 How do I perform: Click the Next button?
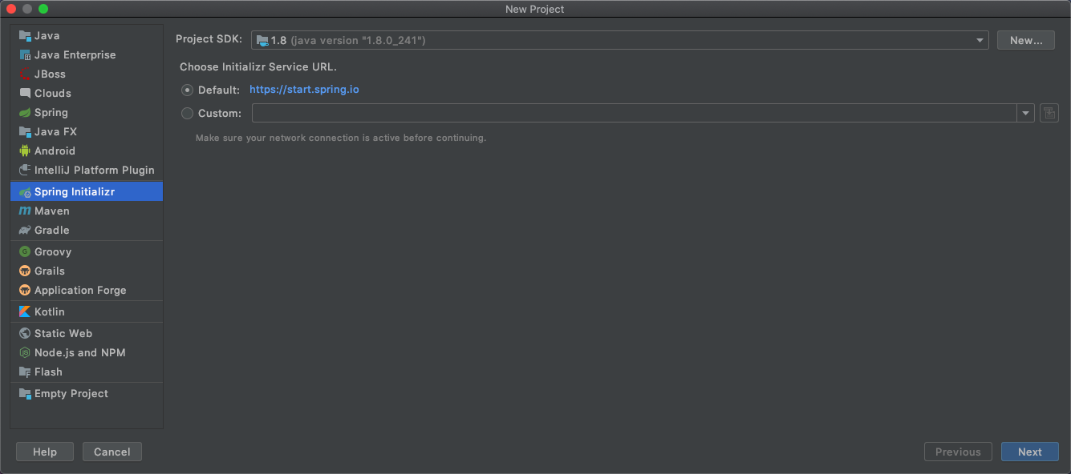pyautogui.click(x=1029, y=452)
